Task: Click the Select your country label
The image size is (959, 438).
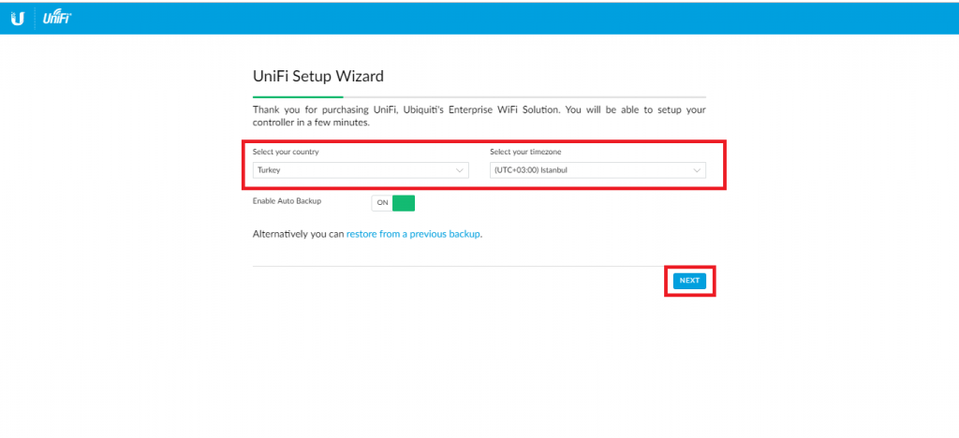Action: pyautogui.click(x=286, y=153)
